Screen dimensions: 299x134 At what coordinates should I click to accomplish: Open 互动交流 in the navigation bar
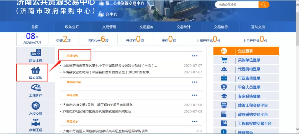click(258, 27)
